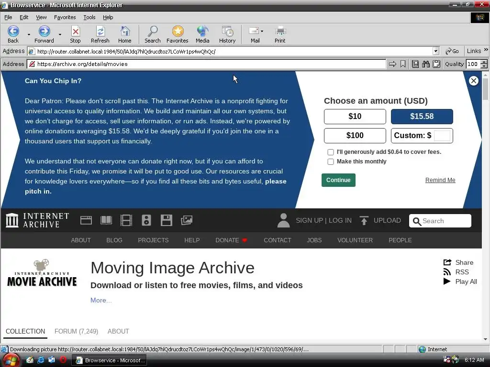Click the Internet Archive logo
Image resolution: width=490 pixels, height=367 pixels.
pyautogui.click(x=37, y=220)
